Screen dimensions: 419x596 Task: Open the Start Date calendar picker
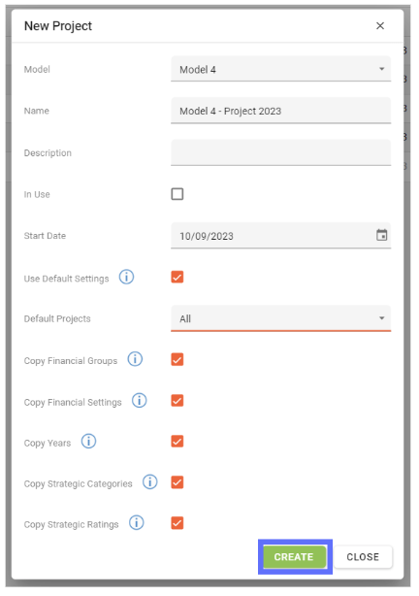(x=381, y=235)
